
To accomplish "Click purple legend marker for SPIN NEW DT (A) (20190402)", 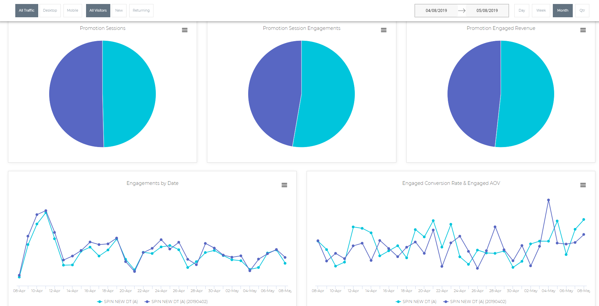I will click(147, 301).
